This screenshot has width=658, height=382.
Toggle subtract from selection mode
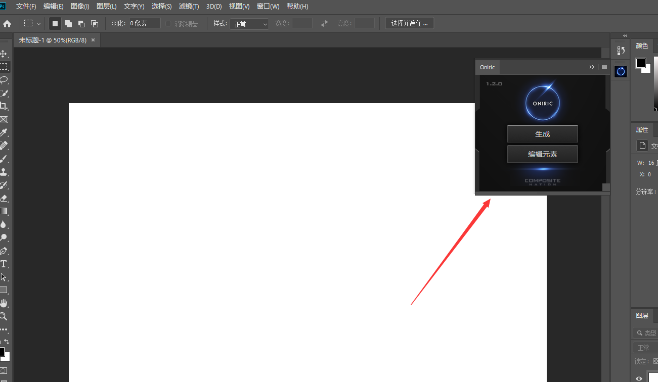(81, 23)
